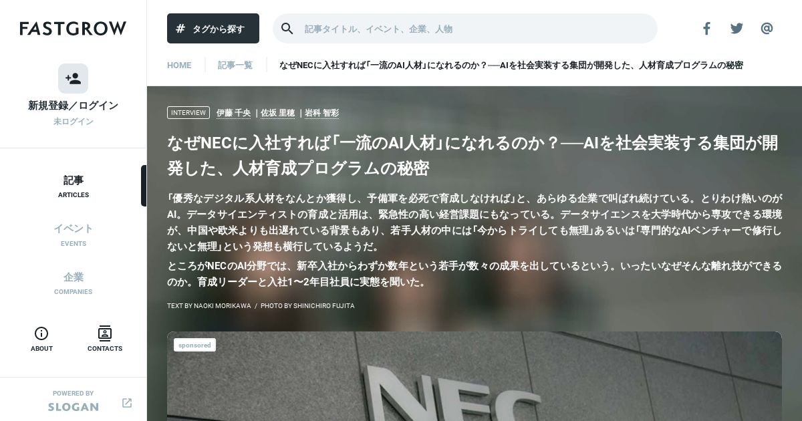Screen dimensions: 802x421
Task: Open the 記事一覧 breadcrumb link
Action: point(235,65)
